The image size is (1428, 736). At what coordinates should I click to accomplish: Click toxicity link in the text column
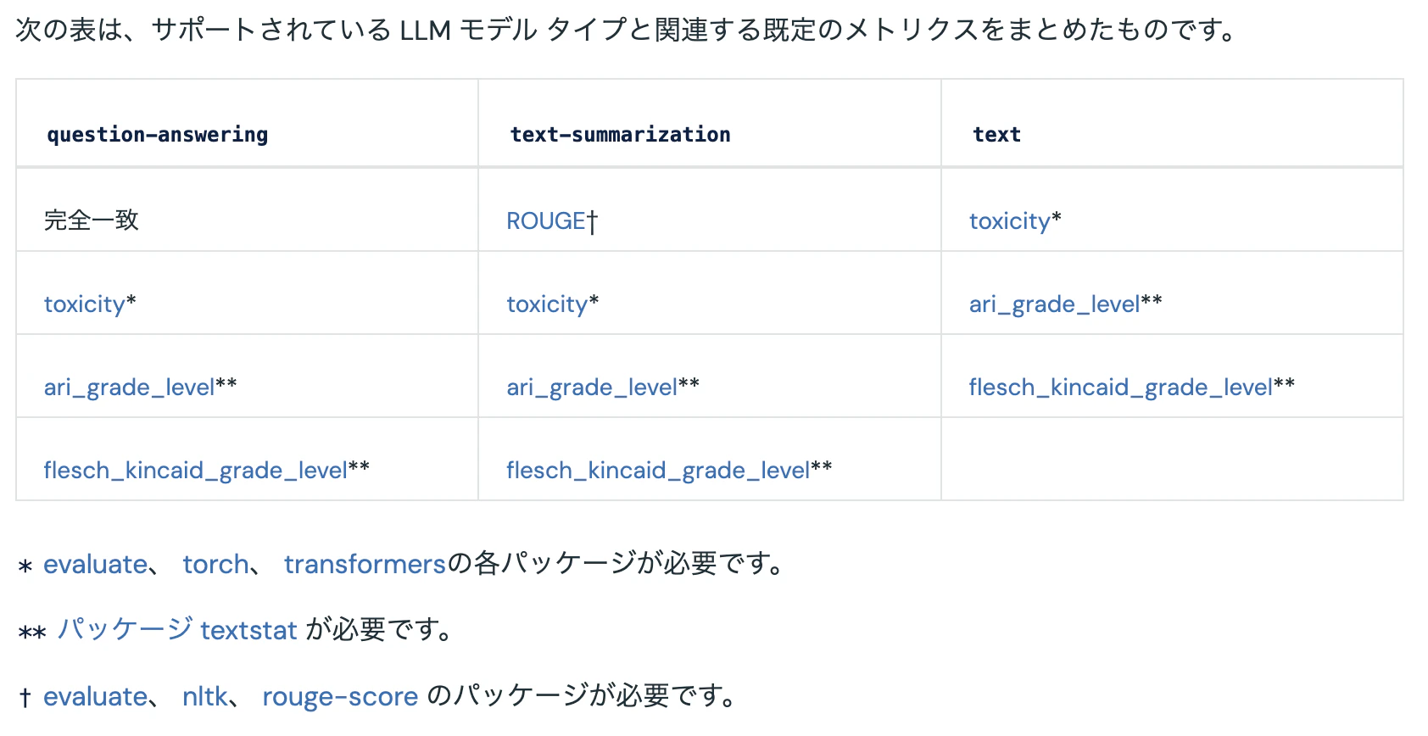[1010, 220]
